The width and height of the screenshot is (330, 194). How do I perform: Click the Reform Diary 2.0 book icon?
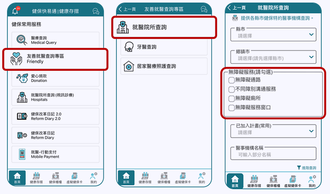click(x=22, y=116)
